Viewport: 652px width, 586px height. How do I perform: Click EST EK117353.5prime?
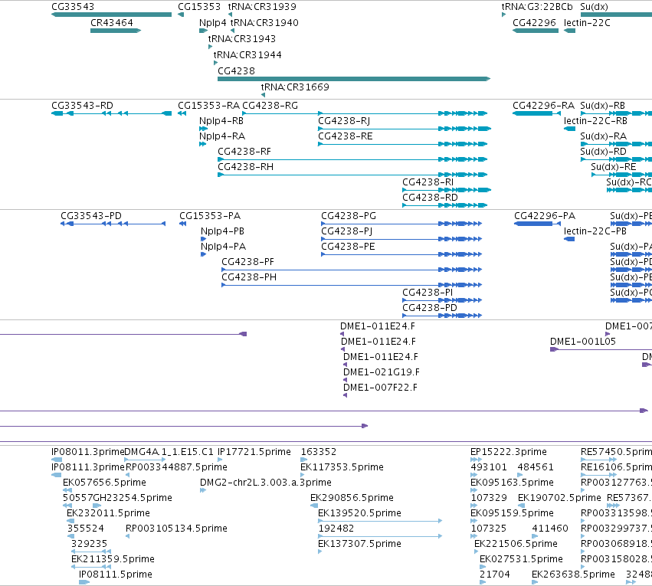pos(303,475)
